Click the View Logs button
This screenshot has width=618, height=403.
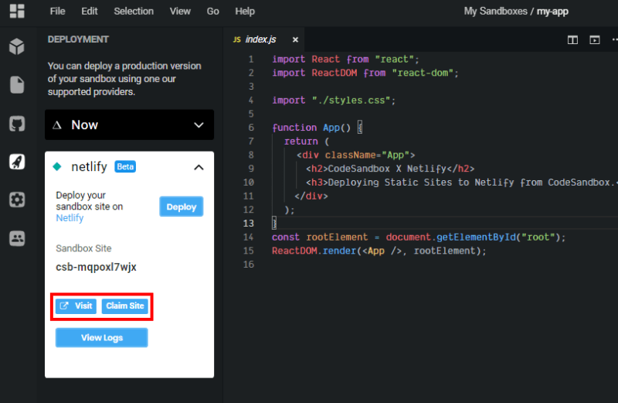[102, 338]
